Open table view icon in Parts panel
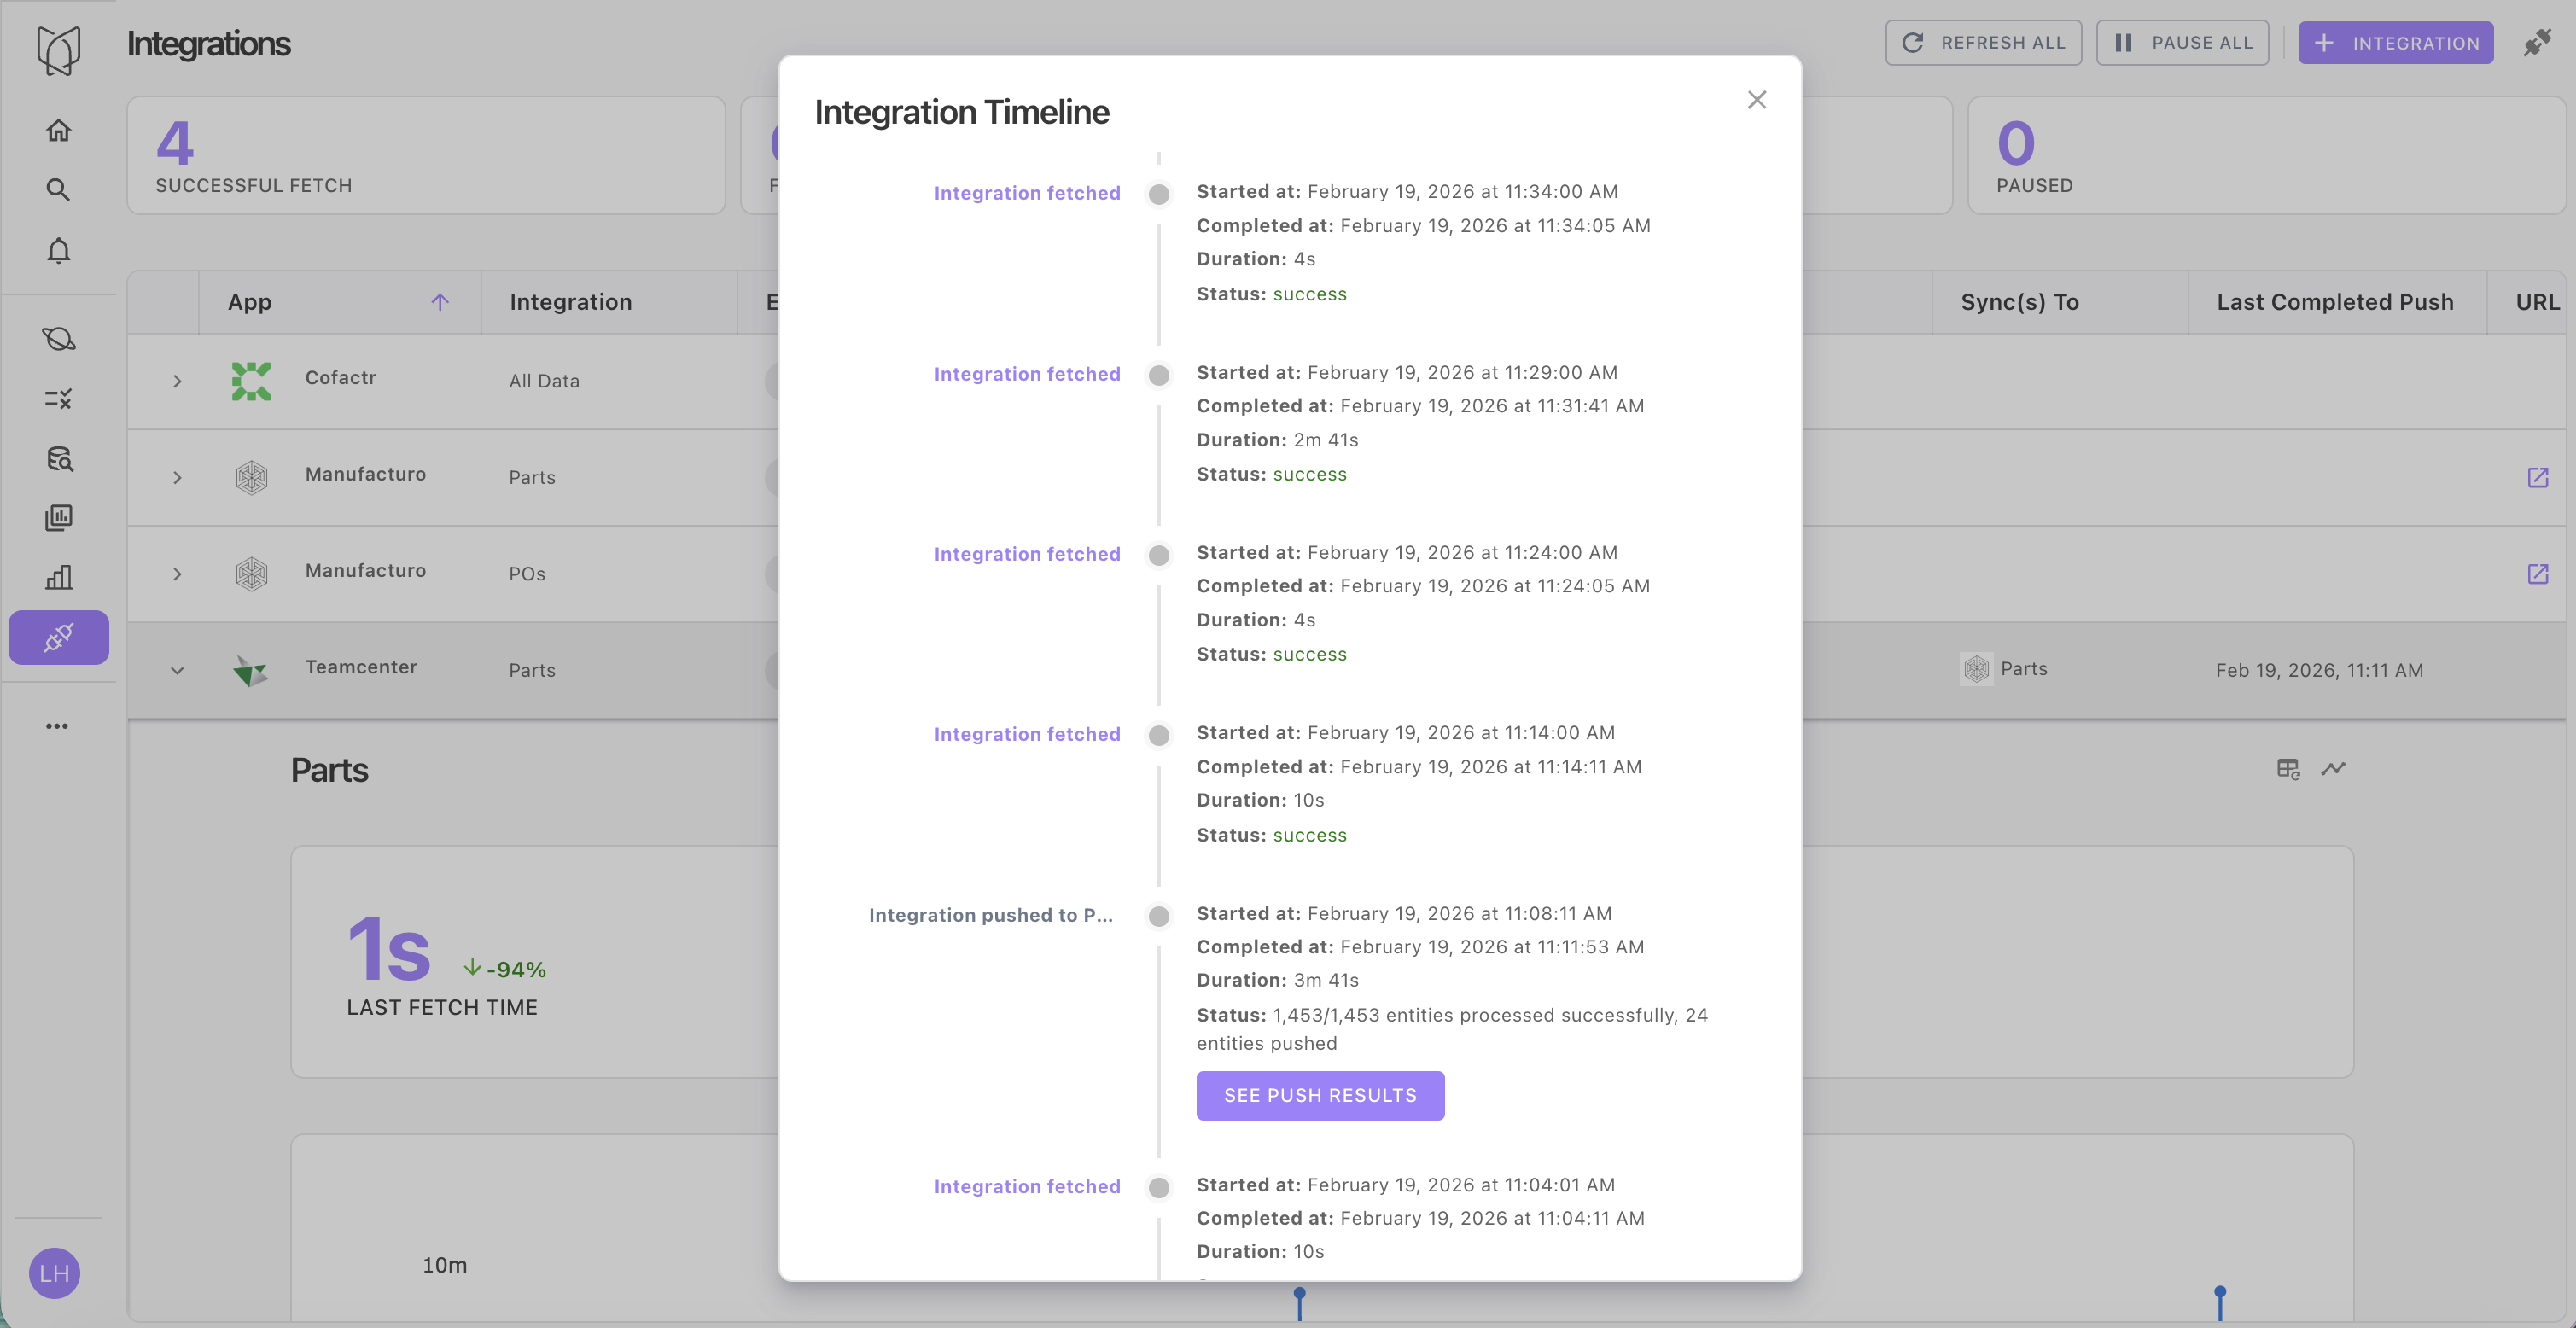The width and height of the screenshot is (2576, 1328). (x=2288, y=769)
